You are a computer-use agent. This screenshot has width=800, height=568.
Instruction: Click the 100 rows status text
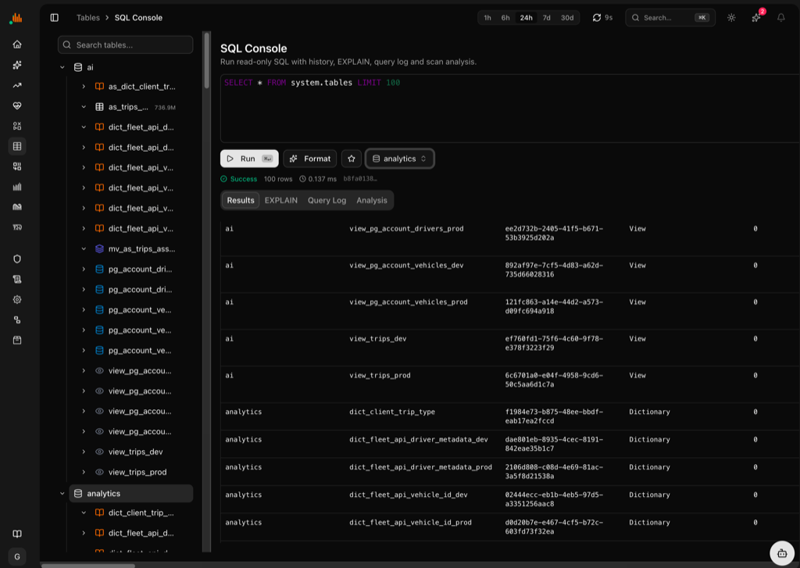coord(278,179)
